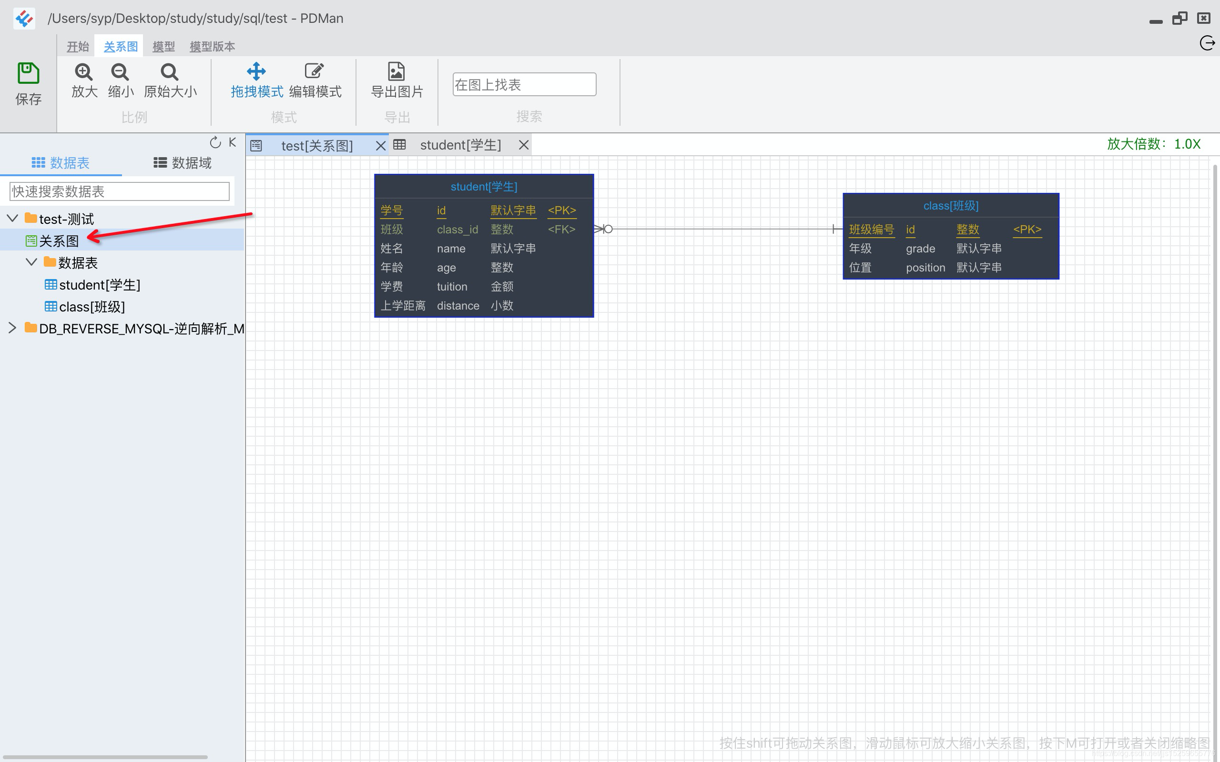This screenshot has height=762, width=1220.
Task: Open the 模型版本 ribbon tab
Action: coord(212,47)
